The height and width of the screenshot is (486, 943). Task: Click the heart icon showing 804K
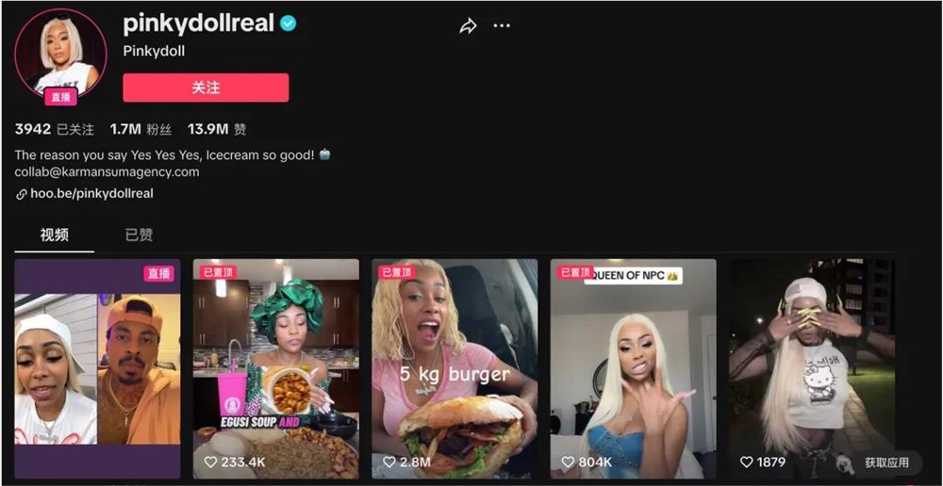point(568,462)
